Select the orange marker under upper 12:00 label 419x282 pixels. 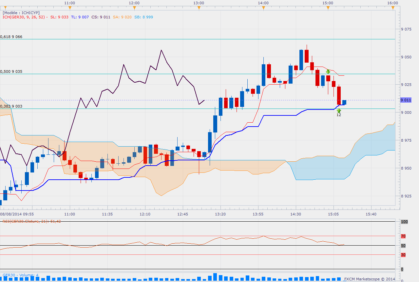tap(134, 7)
